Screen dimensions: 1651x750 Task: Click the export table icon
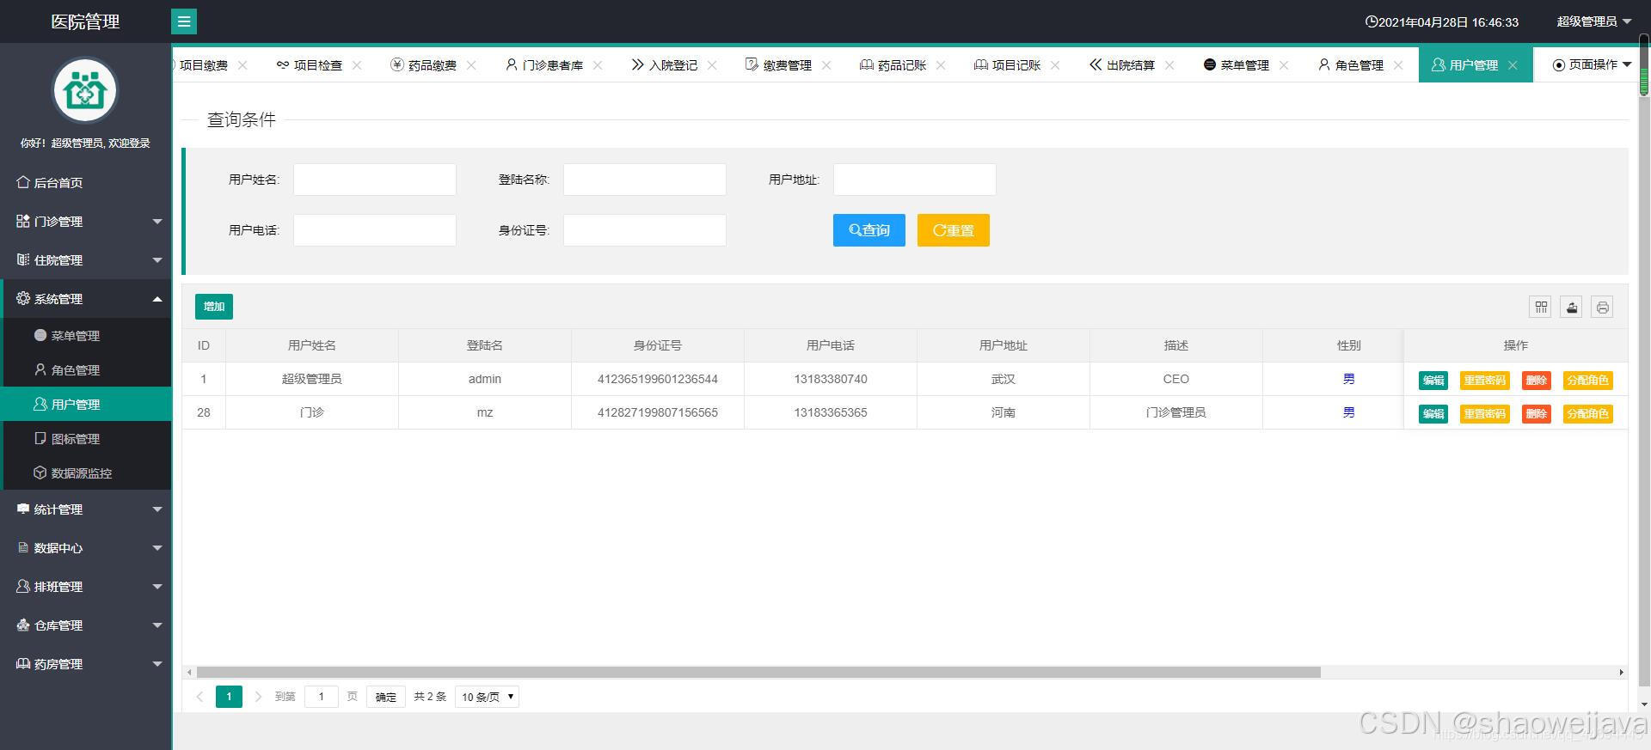point(1571,307)
